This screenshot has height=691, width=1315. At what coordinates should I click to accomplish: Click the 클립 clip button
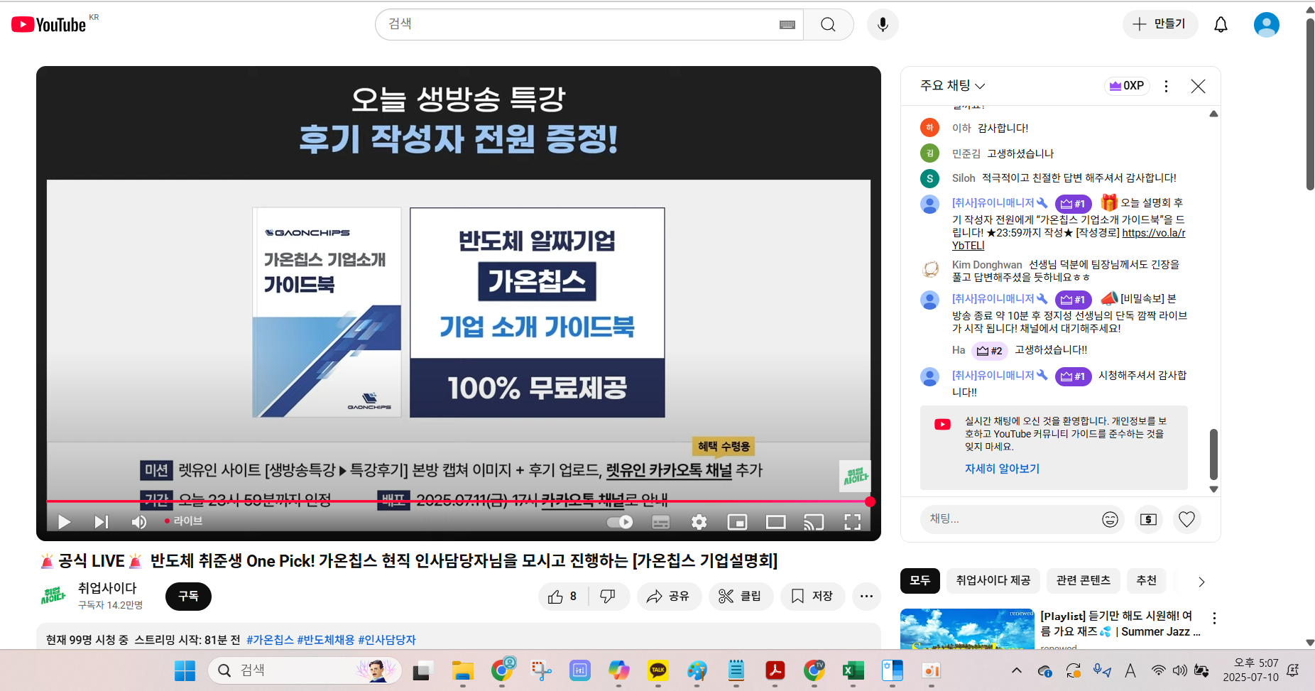coord(741,597)
